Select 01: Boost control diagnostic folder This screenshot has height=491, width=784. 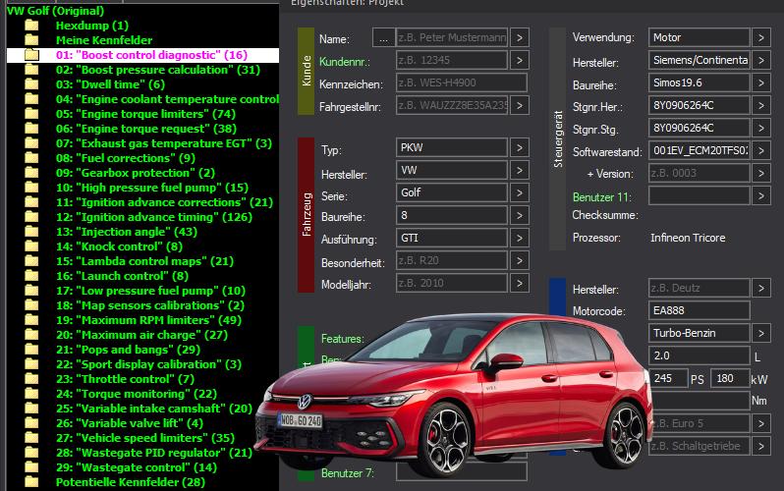click(x=151, y=55)
